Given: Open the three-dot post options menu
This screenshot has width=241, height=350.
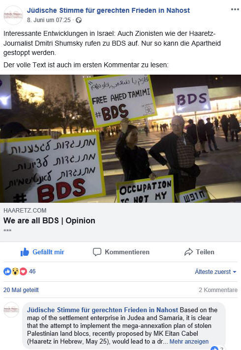Looking at the screenshot, I should point(235,9).
